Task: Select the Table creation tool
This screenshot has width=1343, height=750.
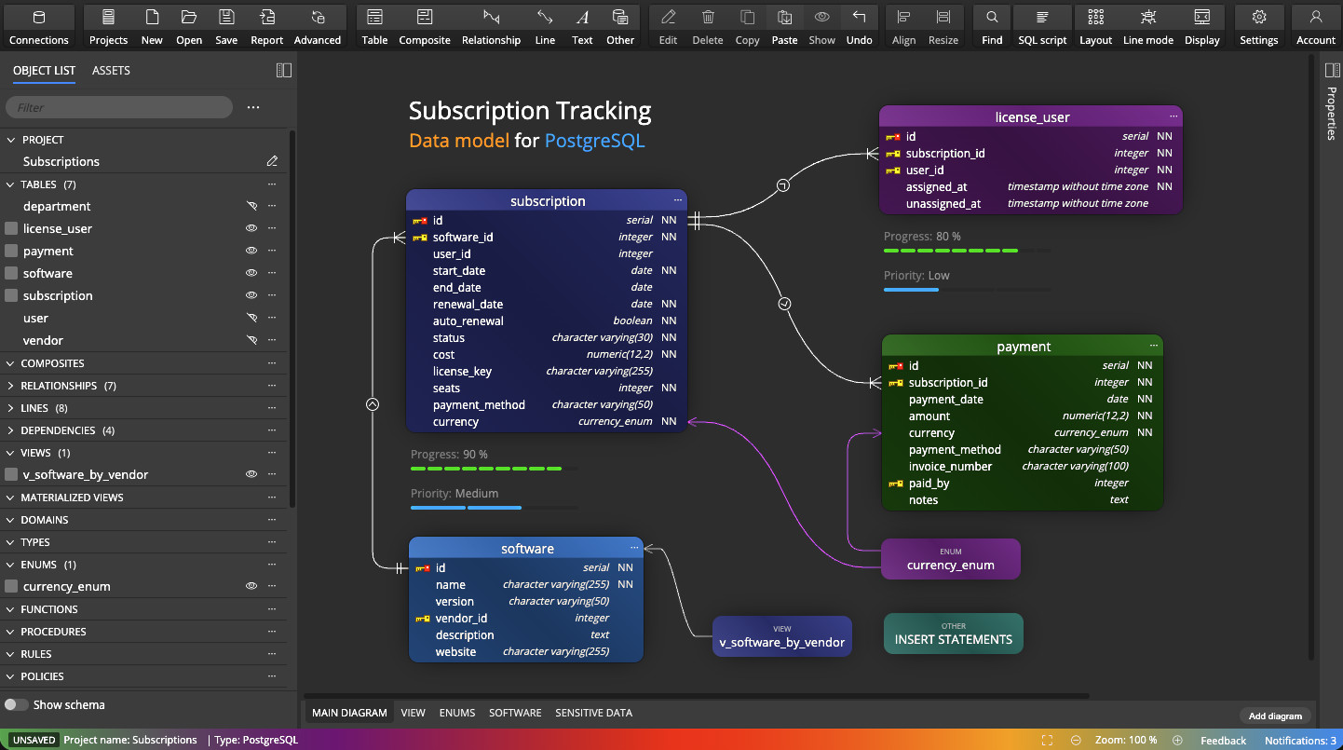Action: 374,25
